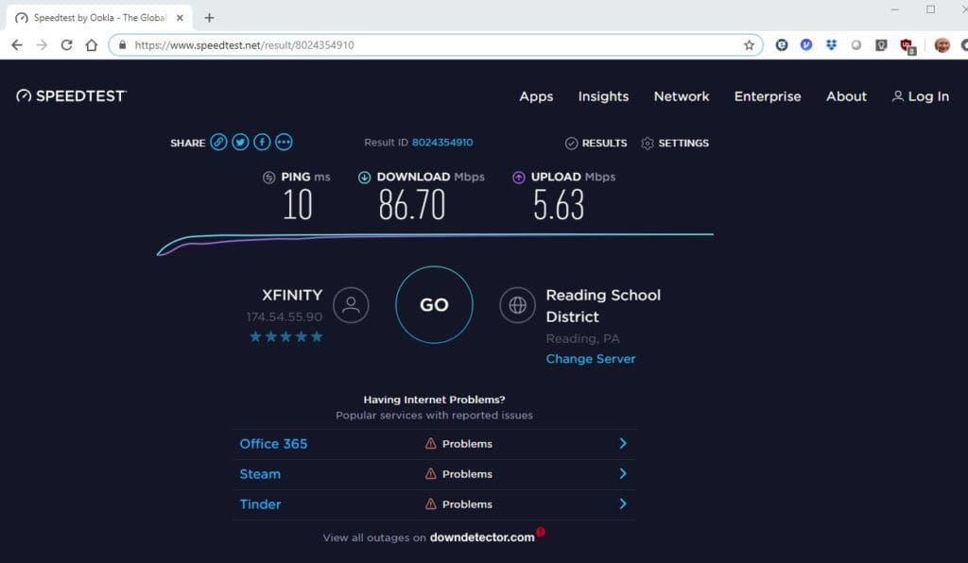
Task: Share the result on Twitter
Action: tap(240, 142)
